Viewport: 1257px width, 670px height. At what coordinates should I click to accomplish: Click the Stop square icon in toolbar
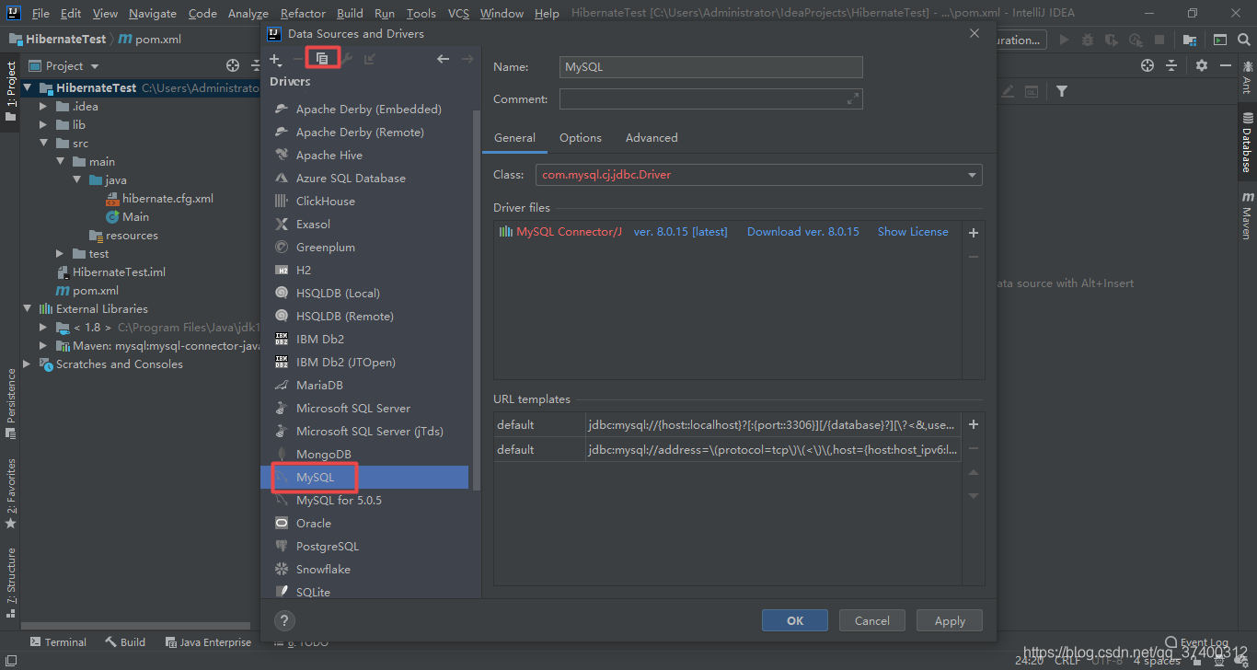pyautogui.click(x=1159, y=40)
